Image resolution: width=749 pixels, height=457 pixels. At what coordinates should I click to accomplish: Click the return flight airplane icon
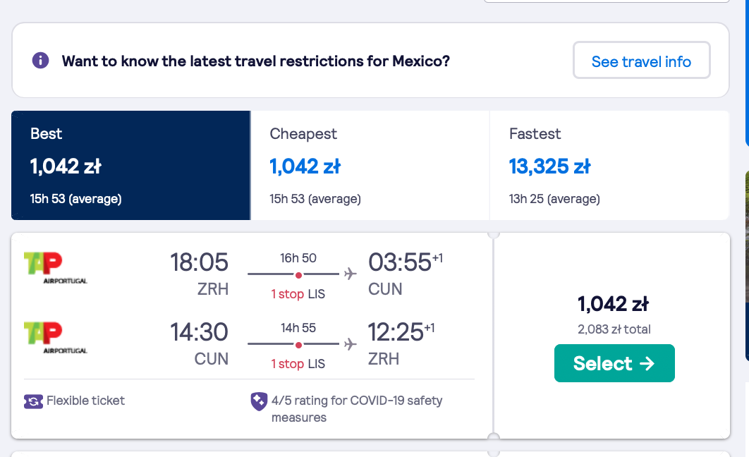tap(350, 344)
